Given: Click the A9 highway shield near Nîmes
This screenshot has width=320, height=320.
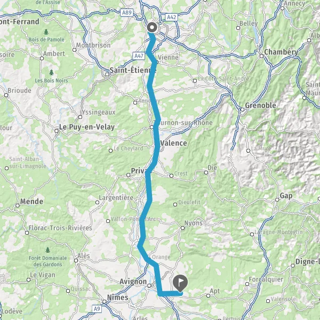Looking at the screenshot, I should click(97, 309).
